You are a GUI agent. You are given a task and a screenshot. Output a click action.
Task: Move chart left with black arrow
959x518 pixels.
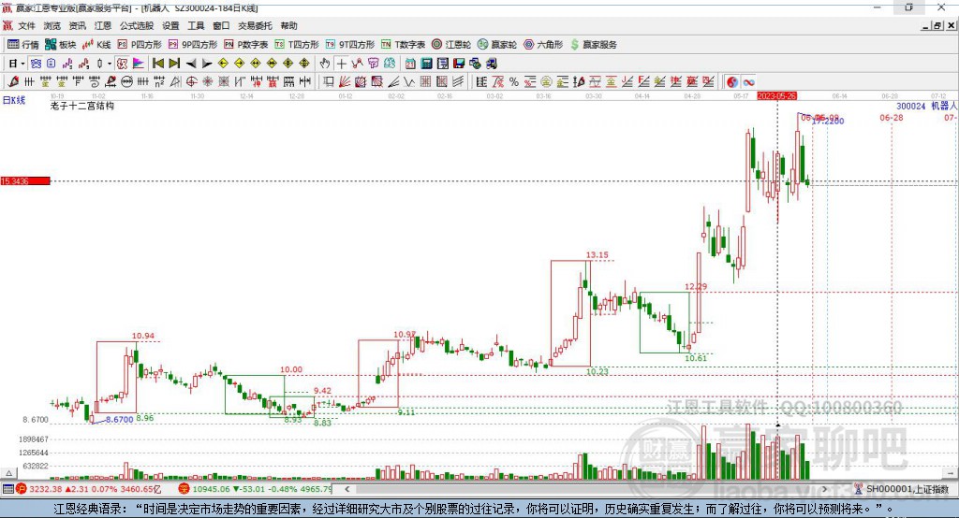tap(191, 64)
